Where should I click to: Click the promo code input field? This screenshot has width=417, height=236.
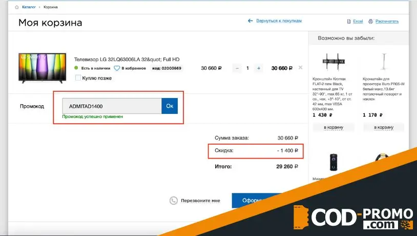[x=112, y=106]
